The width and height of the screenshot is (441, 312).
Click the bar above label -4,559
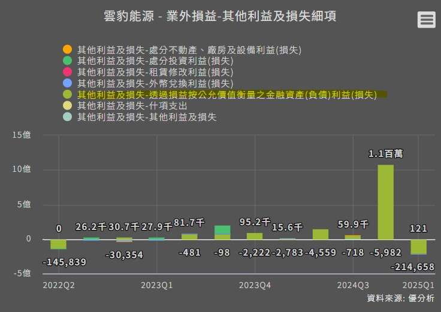pyautogui.click(x=321, y=234)
